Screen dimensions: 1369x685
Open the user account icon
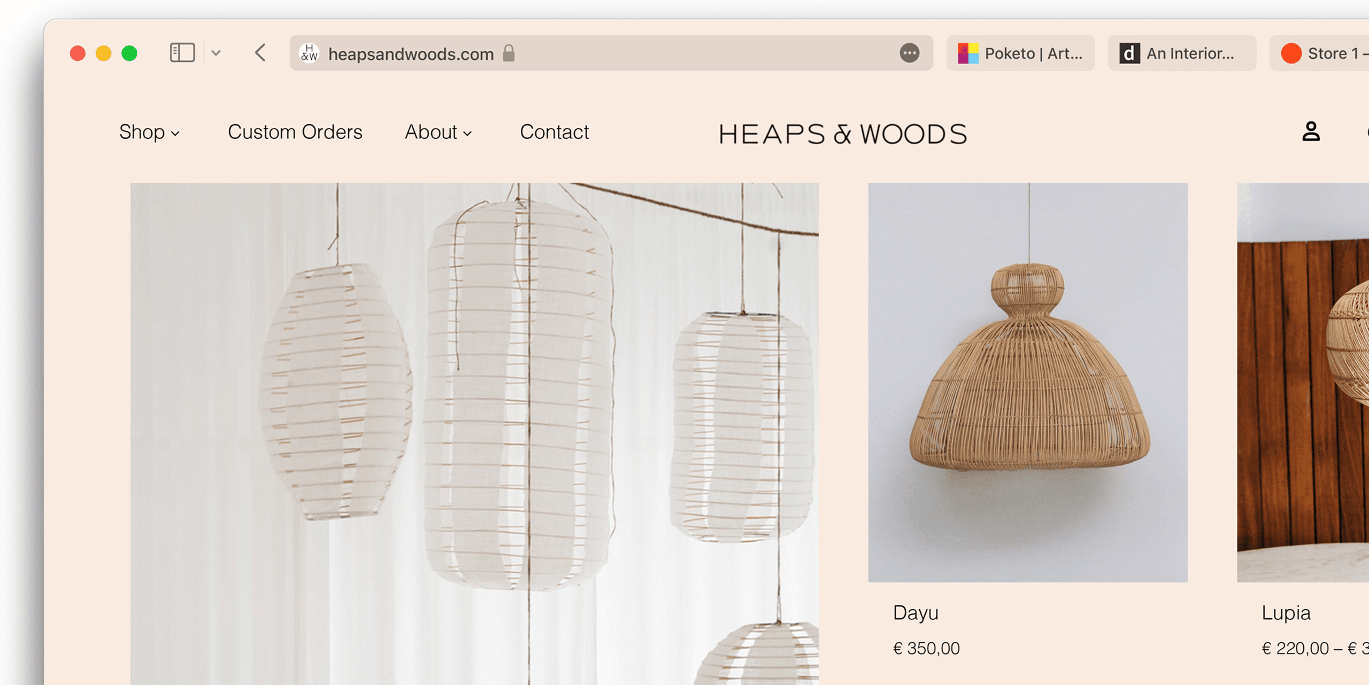1311,131
